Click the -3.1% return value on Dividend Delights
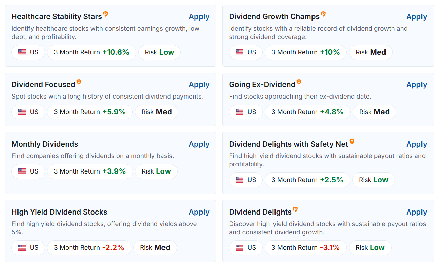This screenshot has height=269, width=440. point(329,247)
